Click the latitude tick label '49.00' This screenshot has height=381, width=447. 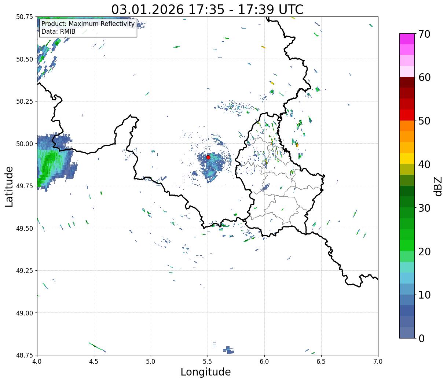point(25,313)
